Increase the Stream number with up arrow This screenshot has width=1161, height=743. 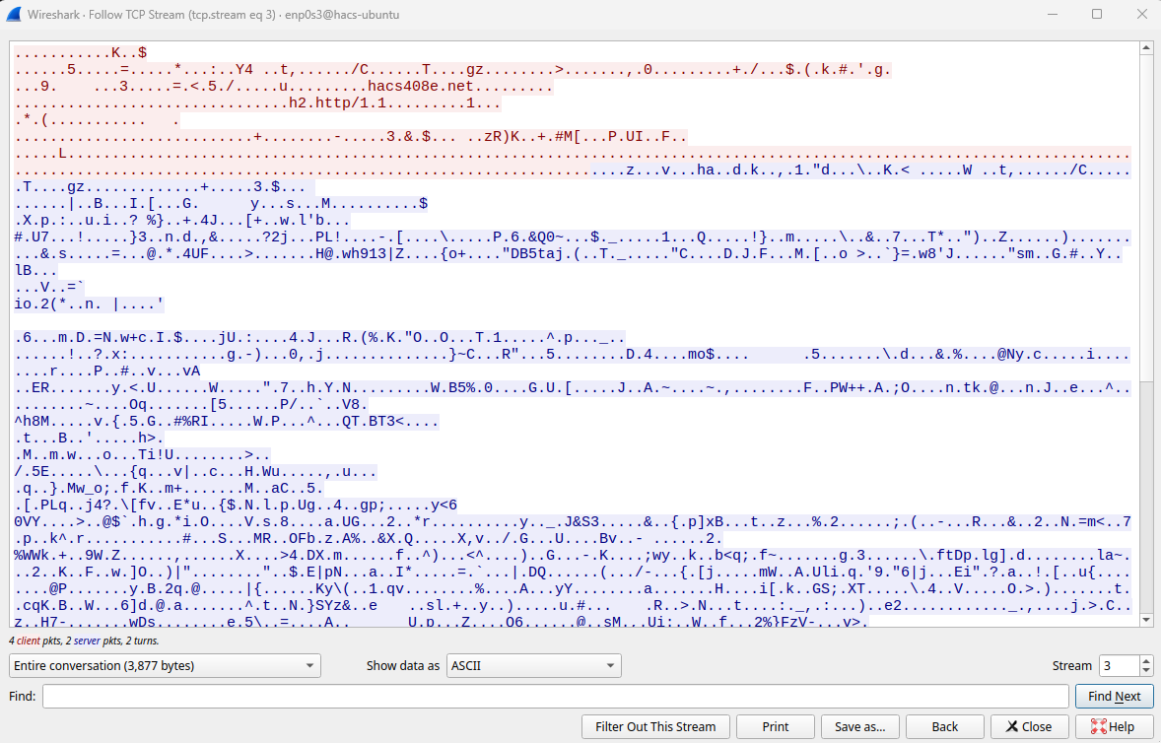[x=1145, y=660]
